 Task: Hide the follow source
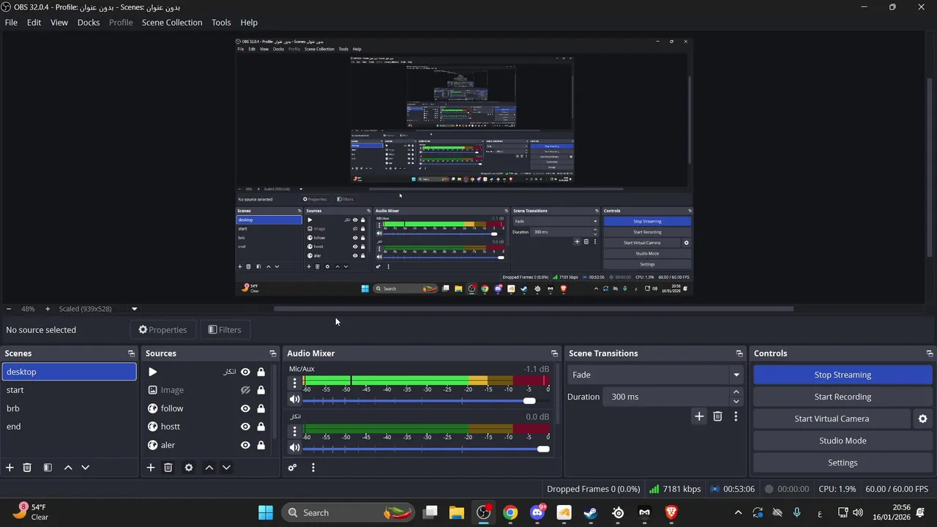245,408
